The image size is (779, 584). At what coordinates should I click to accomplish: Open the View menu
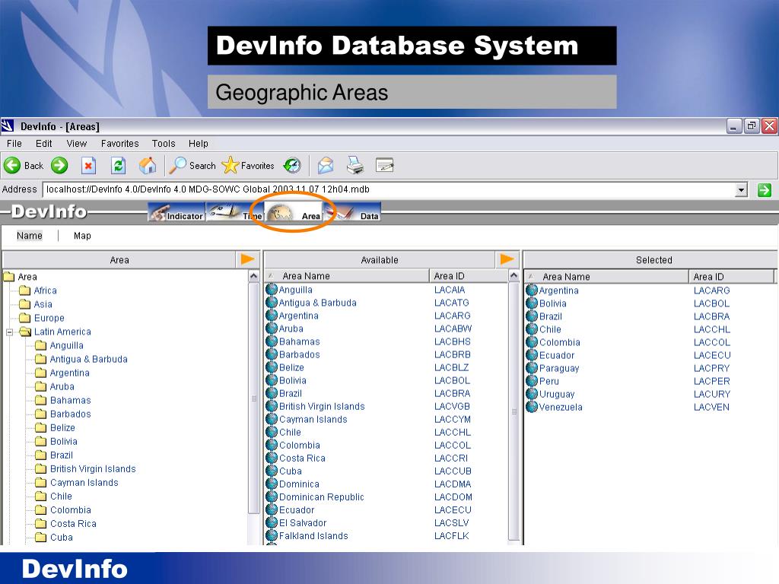click(77, 144)
